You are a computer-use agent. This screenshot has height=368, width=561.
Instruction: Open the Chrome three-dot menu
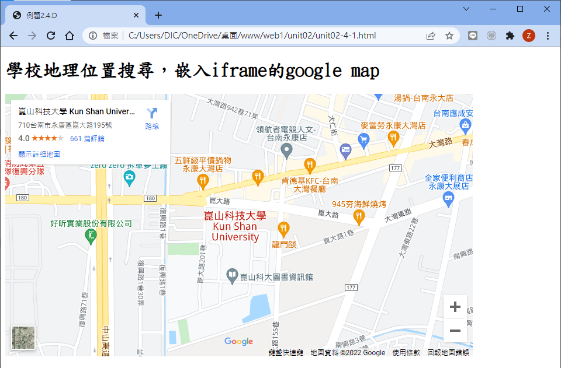click(548, 36)
